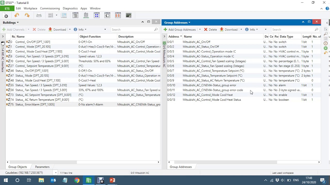Screen dimensions: 330x185
Task: Click the ETS help question mark icon
Action: pyautogui.click(x=327, y=8)
